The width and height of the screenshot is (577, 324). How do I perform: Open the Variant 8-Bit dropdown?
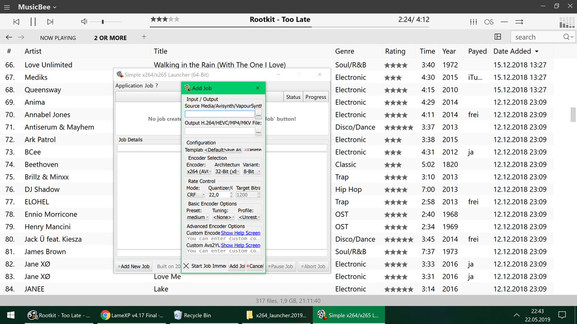coord(252,171)
